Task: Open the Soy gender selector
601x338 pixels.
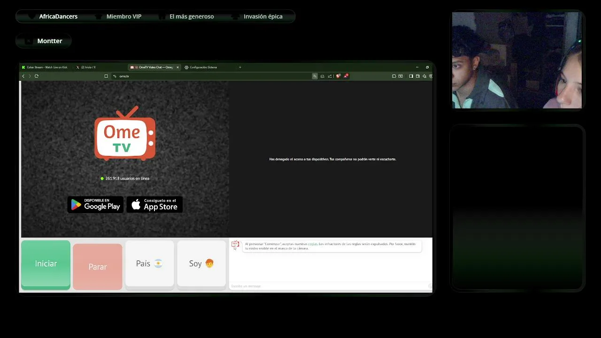Action: pyautogui.click(x=201, y=263)
